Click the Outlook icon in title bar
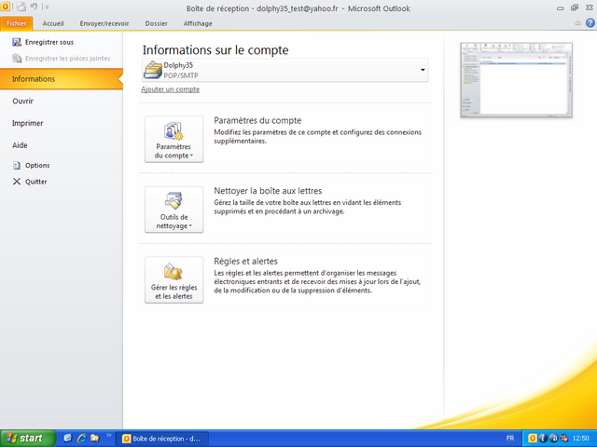The height and width of the screenshot is (447, 597). coord(6,7)
